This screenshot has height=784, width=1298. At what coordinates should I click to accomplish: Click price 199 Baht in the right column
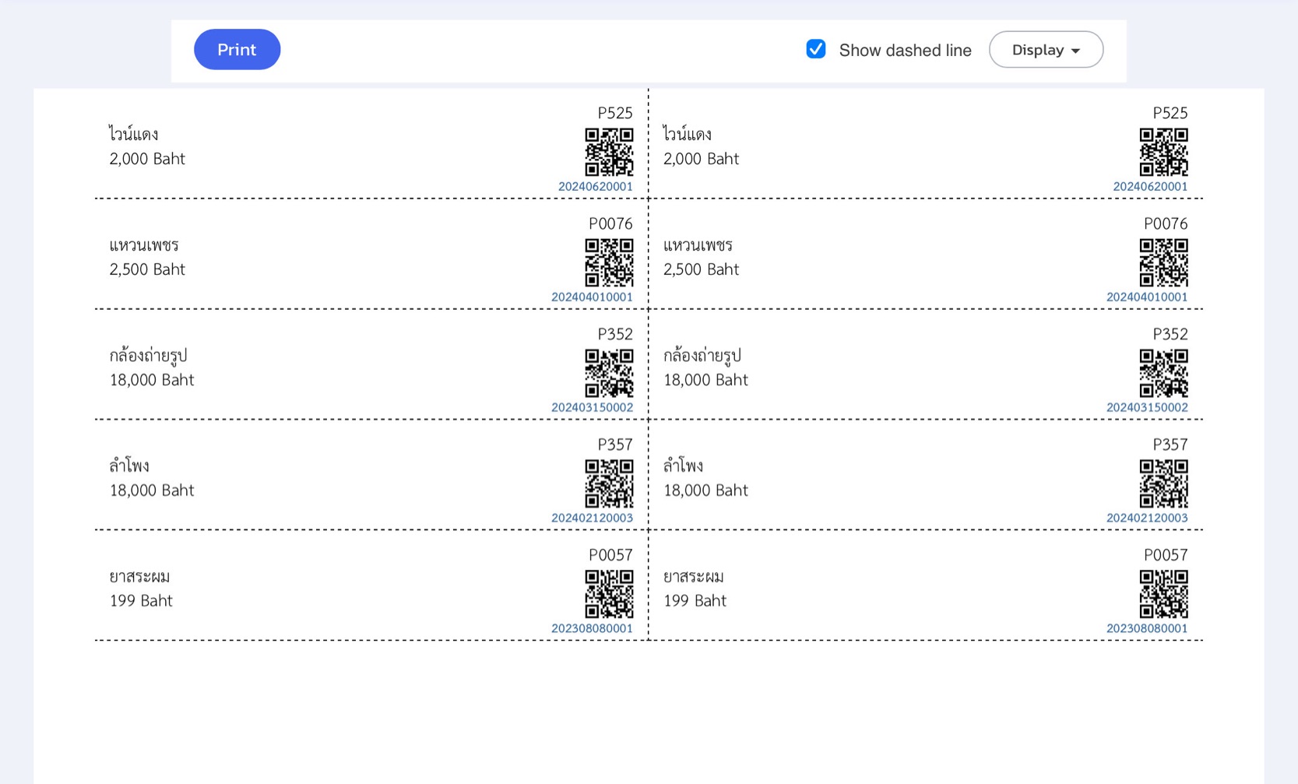[695, 601]
